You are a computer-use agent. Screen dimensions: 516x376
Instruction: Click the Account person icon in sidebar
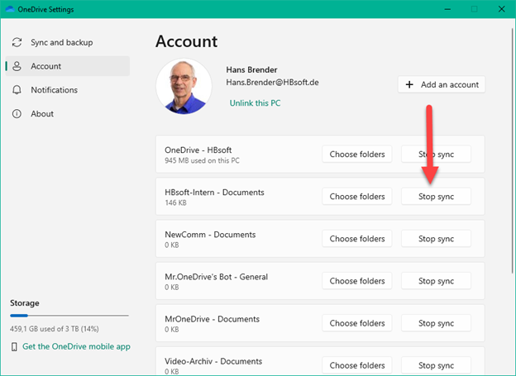pyautogui.click(x=17, y=66)
